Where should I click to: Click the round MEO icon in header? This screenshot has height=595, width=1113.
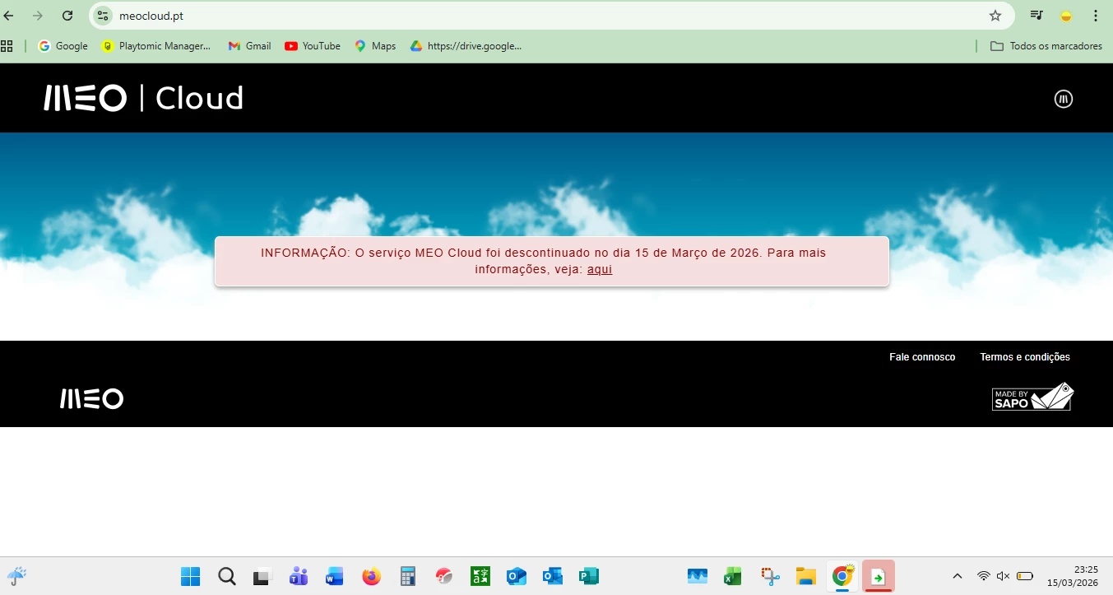click(1064, 99)
